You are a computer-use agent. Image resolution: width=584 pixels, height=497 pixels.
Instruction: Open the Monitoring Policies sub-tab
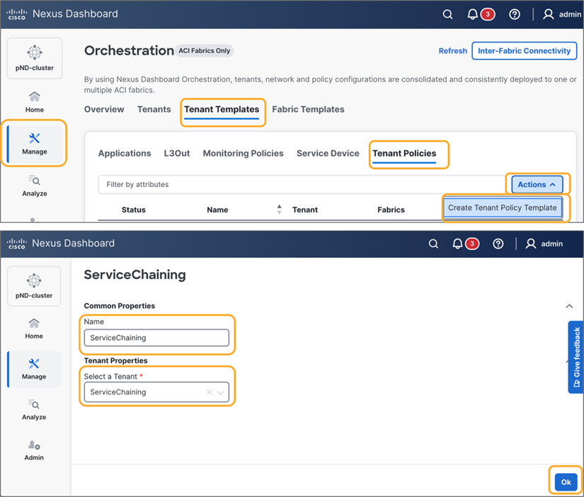click(244, 153)
